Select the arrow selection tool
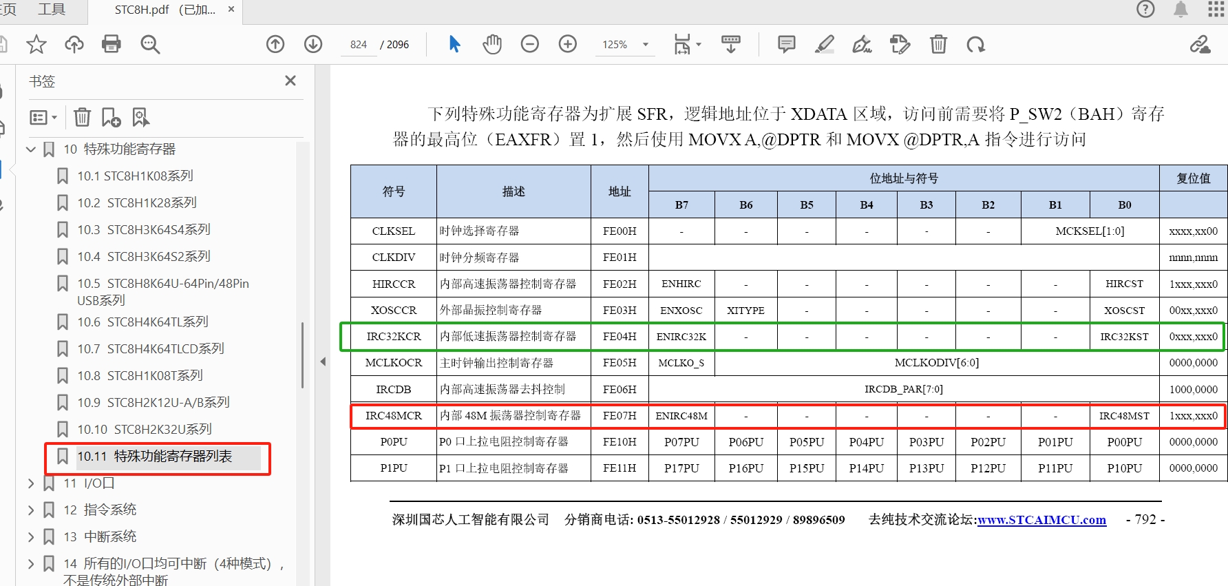Viewport: 1228px width, 586px height. click(x=454, y=45)
